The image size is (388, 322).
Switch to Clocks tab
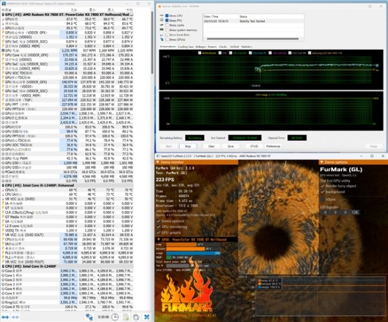222,47
